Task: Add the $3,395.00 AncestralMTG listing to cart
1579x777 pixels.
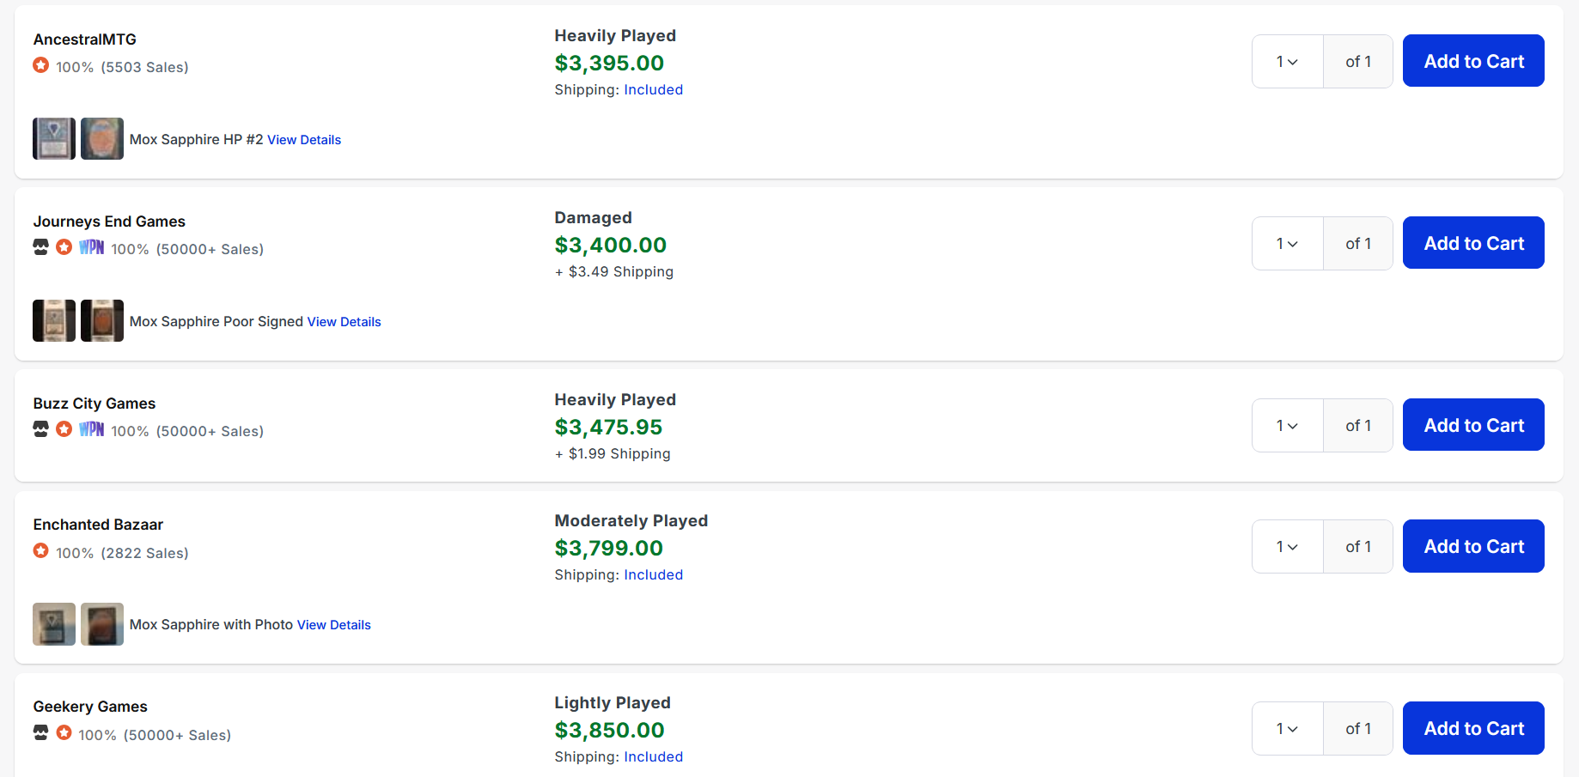Action: (1473, 61)
